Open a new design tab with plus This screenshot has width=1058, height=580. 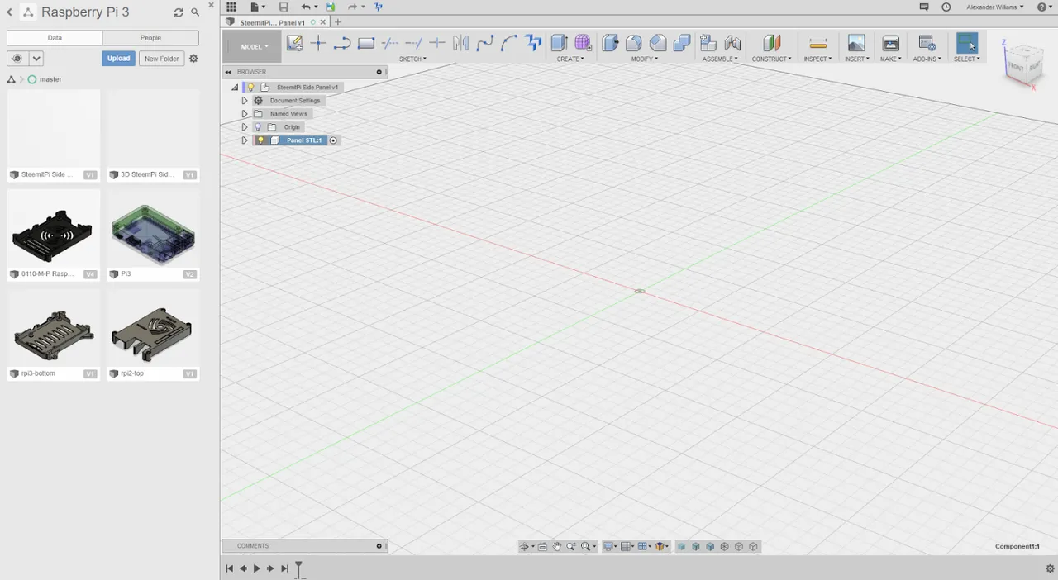pyautogui.click(x=337, y=22)
